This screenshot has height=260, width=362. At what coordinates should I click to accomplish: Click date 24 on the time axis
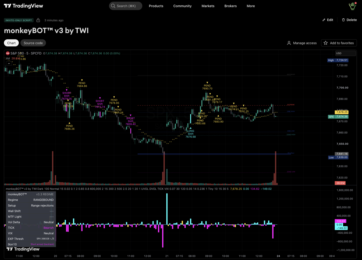pyautogui.click(x=278, y=256)
